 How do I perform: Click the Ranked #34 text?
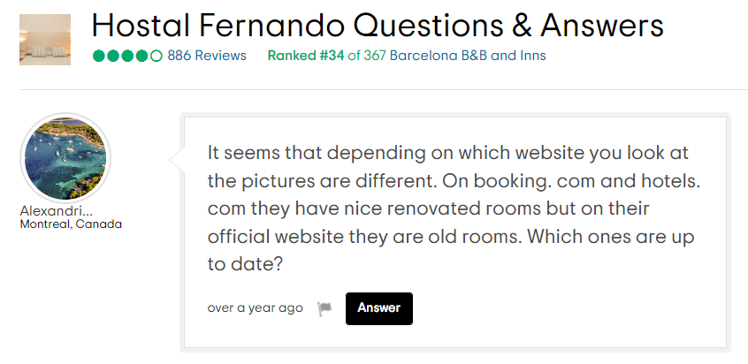(305, 56)
